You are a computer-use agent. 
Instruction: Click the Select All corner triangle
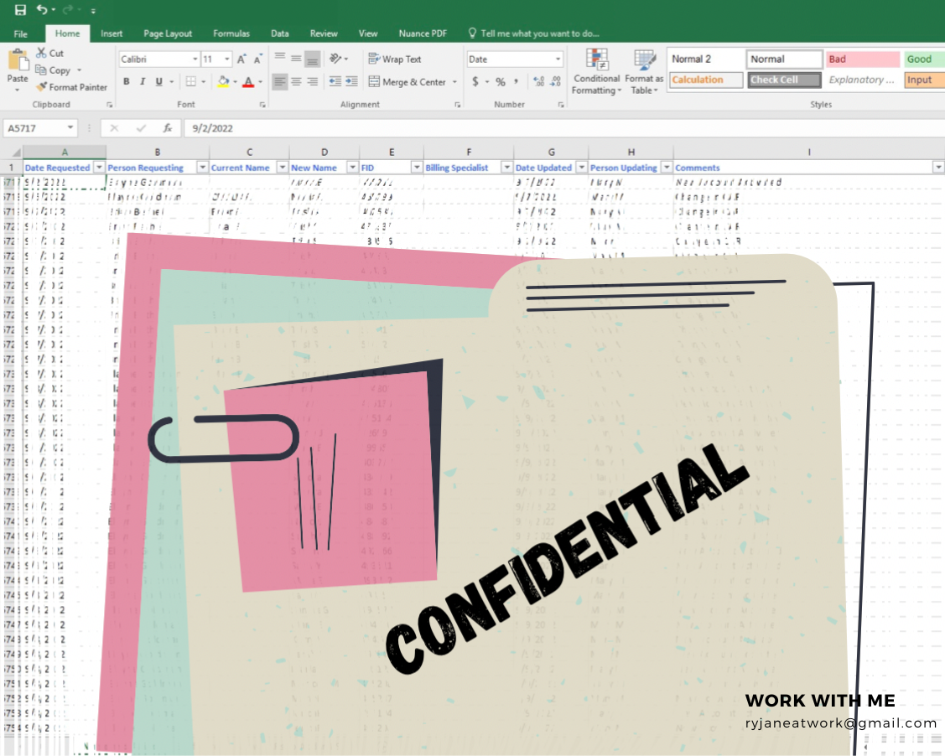(16, 152)
